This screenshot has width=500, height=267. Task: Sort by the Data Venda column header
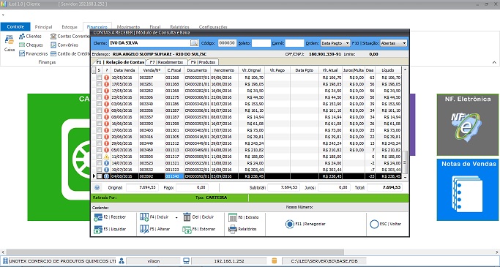[x=124, y=70]
